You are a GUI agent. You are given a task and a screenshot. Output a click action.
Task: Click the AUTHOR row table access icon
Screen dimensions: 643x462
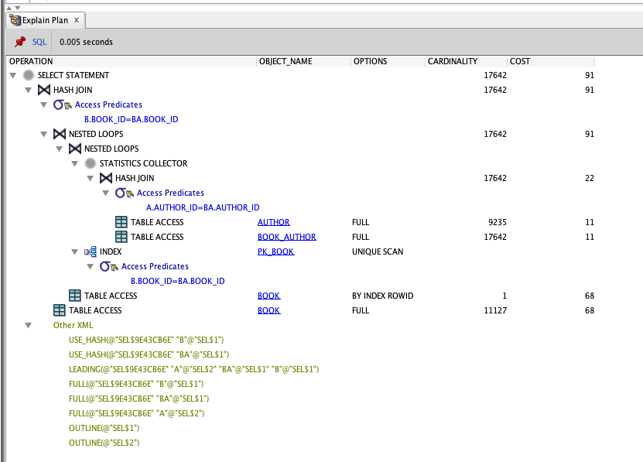click(x=121, y=223)
